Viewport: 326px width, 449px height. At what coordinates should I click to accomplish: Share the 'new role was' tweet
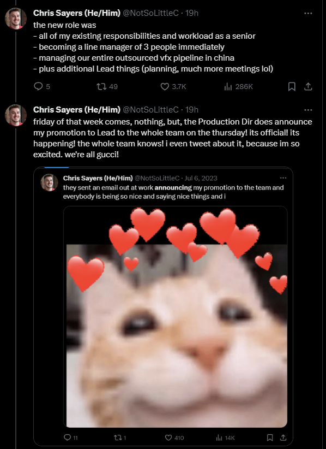tap(308, 86)
